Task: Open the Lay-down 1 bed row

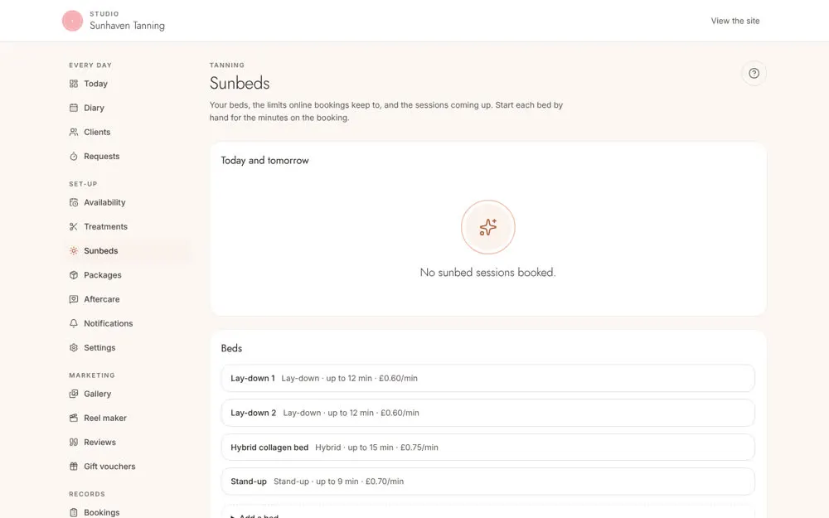Action: pyautogui.click(x=487, y=379)
